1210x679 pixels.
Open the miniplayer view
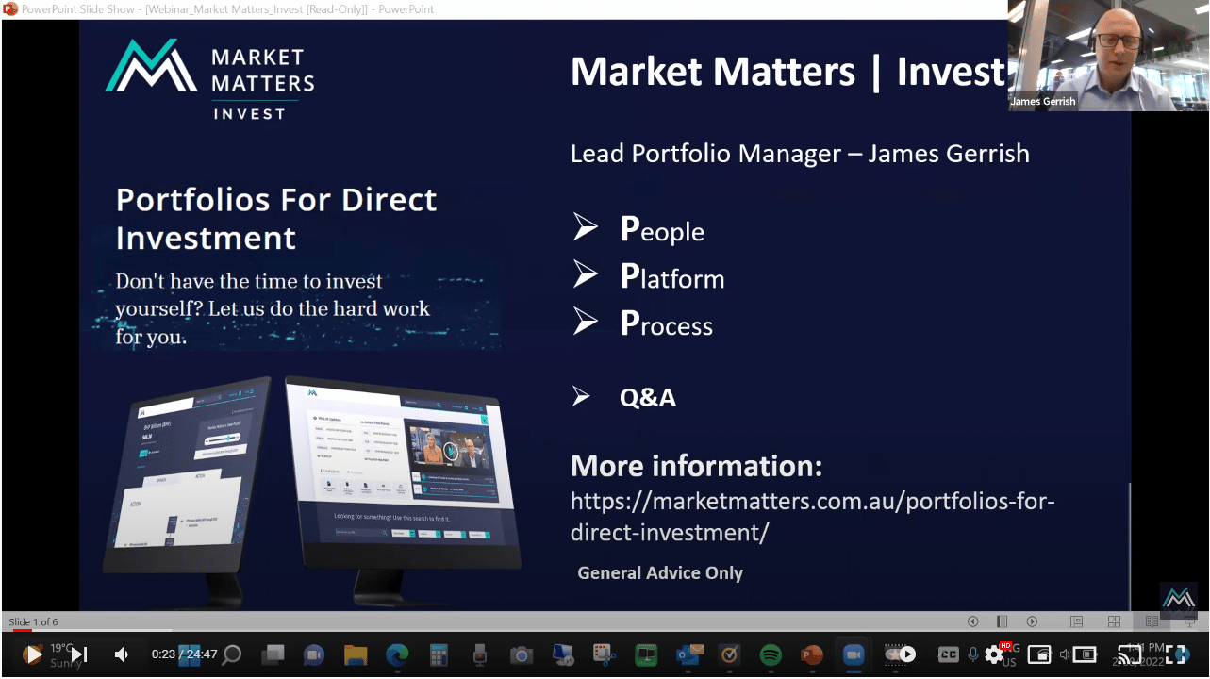pos(1039,654)
